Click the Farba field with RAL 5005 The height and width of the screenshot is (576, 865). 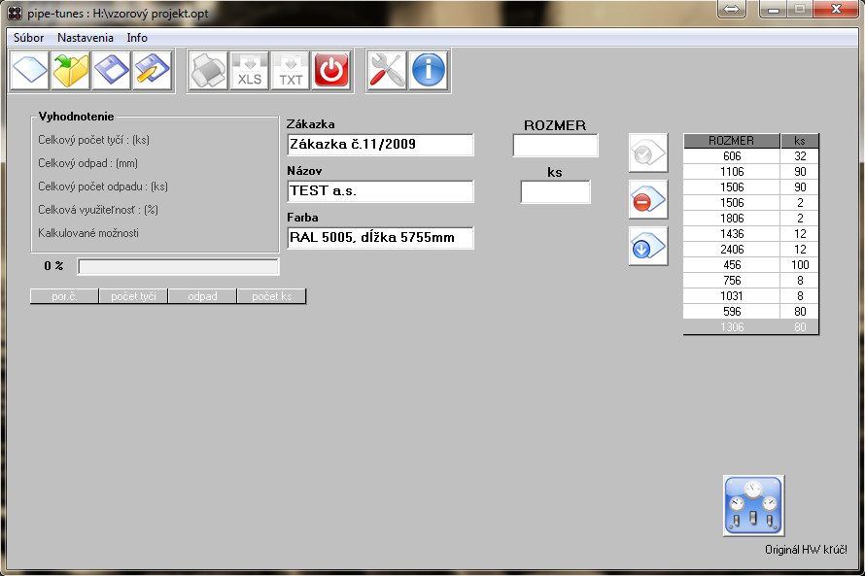click(x=380, y=238)
